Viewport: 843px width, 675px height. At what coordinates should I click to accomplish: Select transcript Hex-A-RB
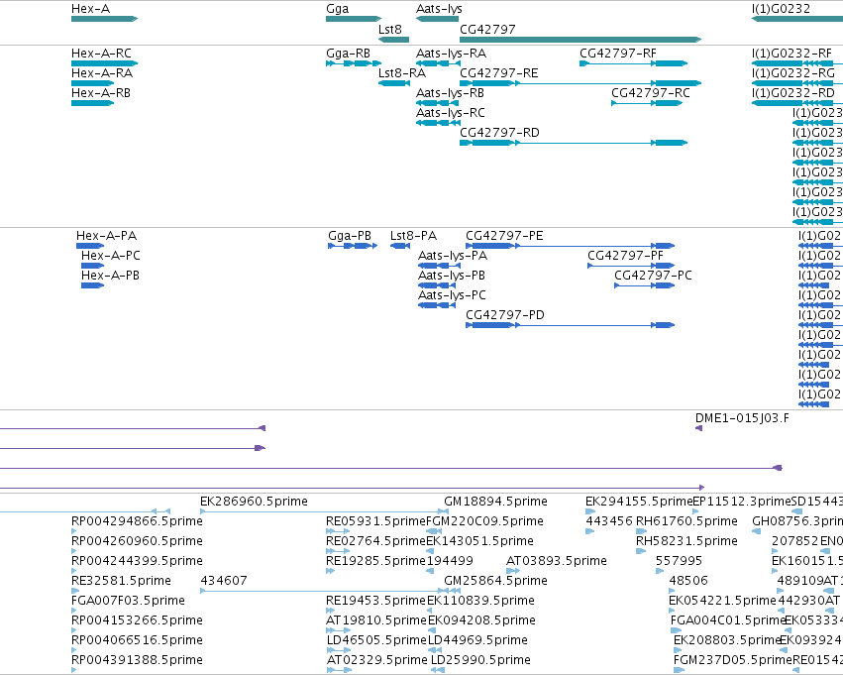[x=92, y=103]
